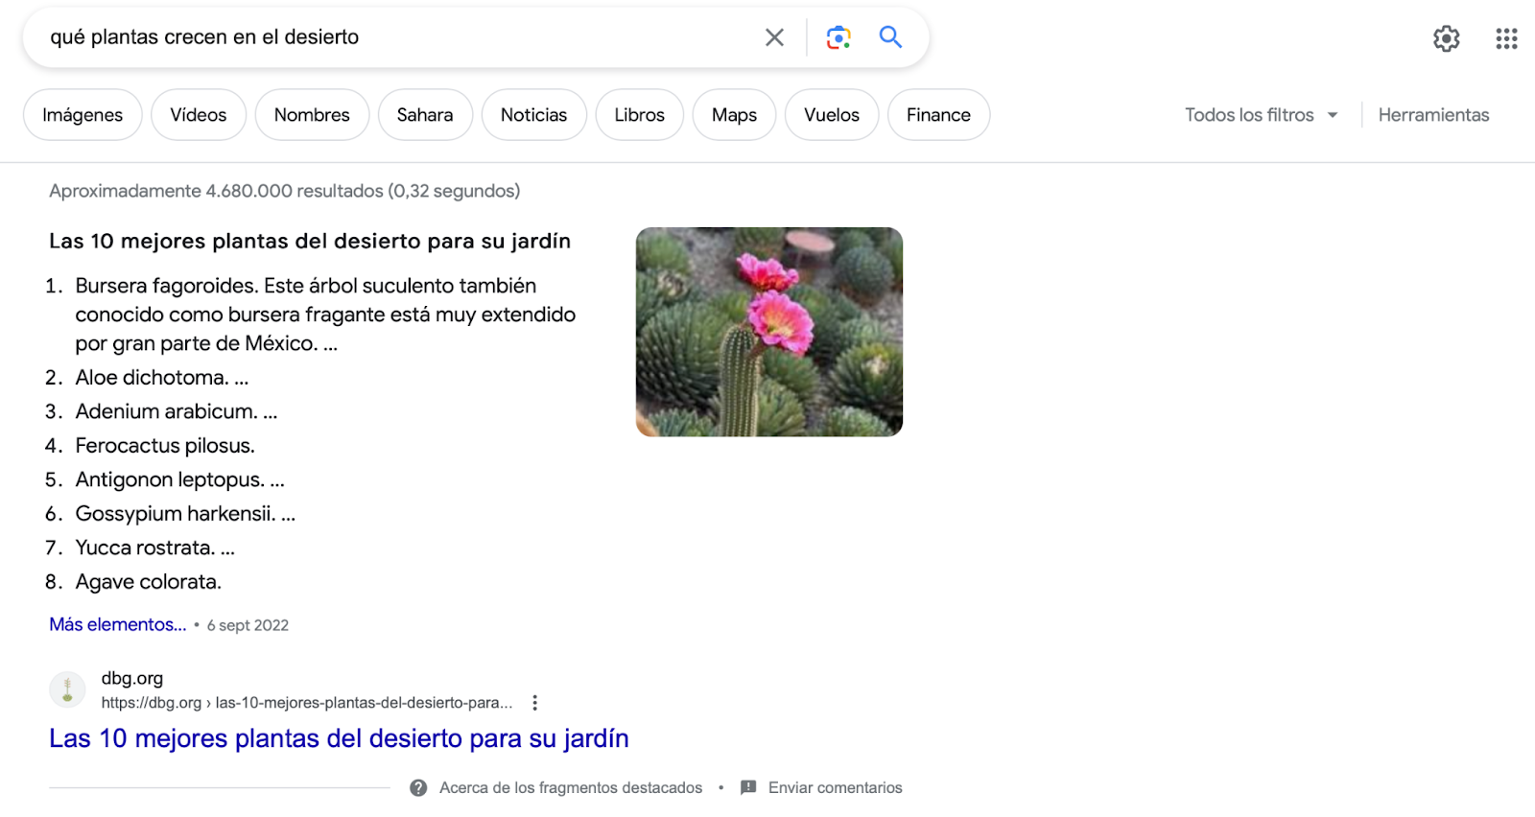Switch to the Vídeos filter

[199, 115]
